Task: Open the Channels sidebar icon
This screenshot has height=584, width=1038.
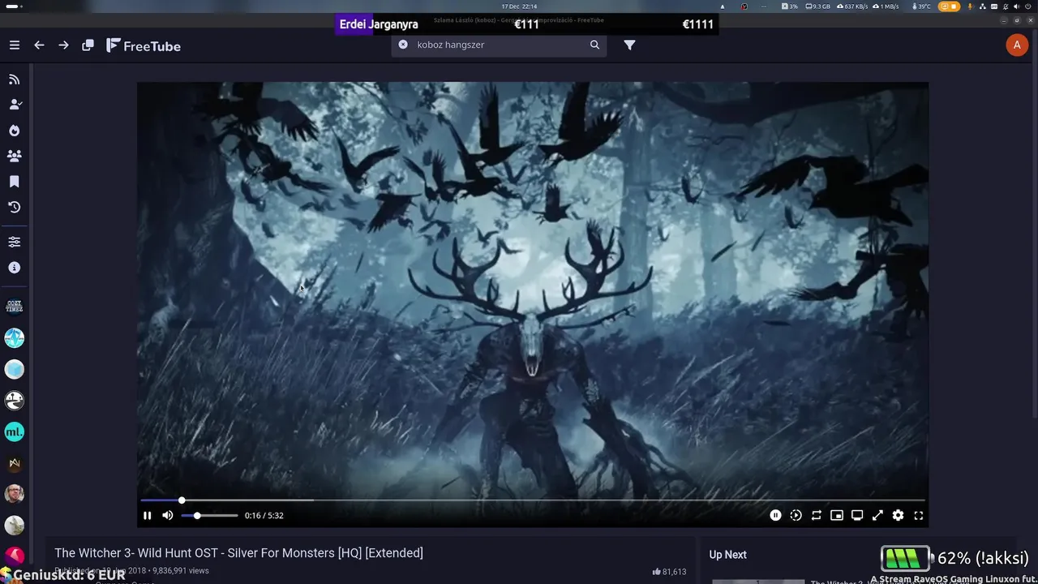Action: 15,104
